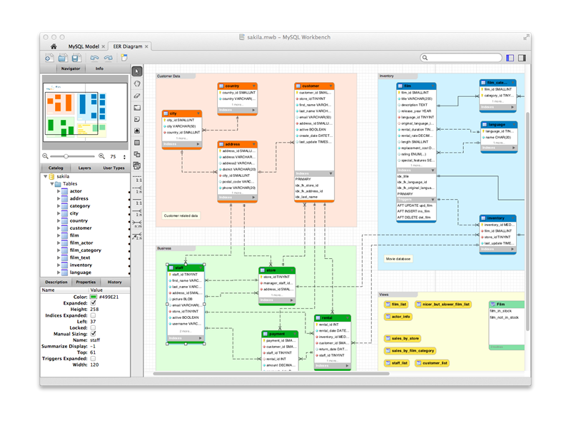Select the routine group tool
The image size is (571, 428).
[x=137, y=166]
